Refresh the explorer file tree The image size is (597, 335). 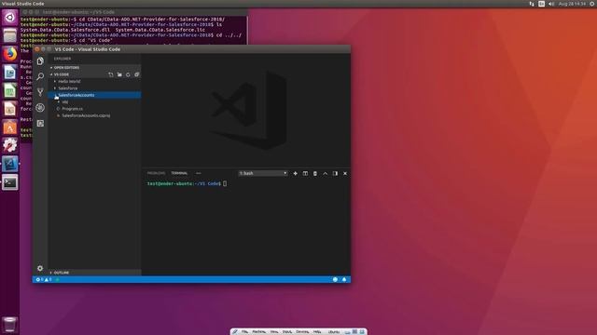tap(128, 74)
